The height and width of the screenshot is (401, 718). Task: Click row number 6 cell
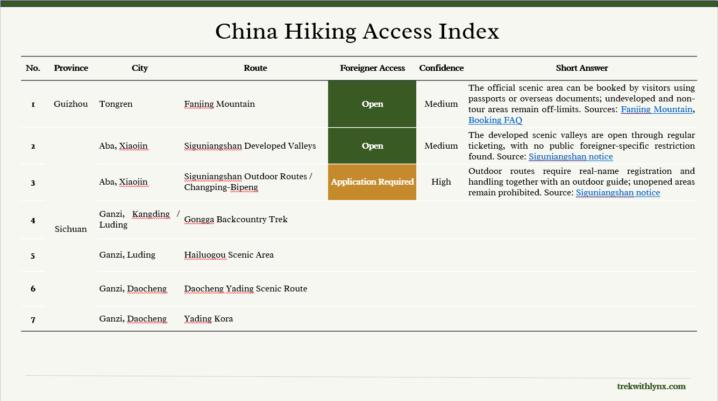click(x=33, y=289)
